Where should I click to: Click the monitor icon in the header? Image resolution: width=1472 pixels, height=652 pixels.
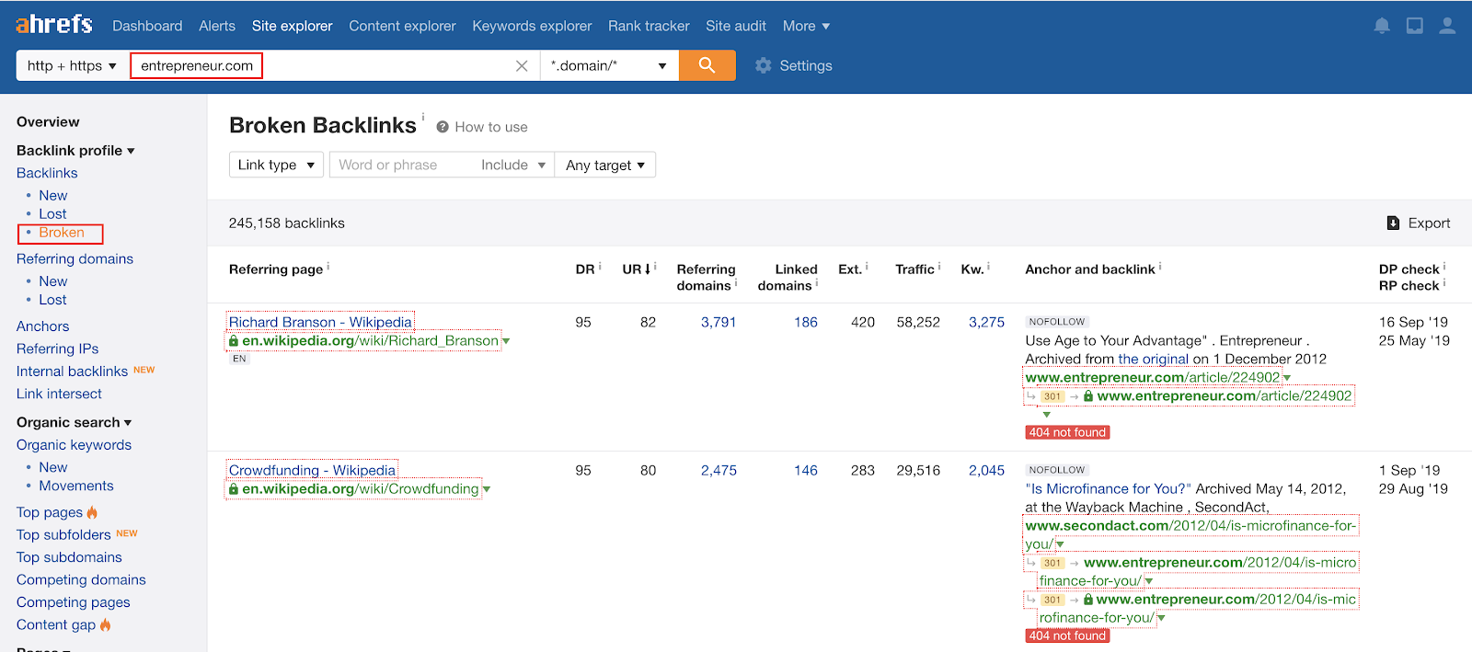click(1415, 26)
